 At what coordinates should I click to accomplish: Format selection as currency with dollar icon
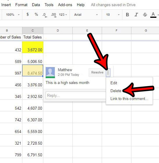(27, 15)
